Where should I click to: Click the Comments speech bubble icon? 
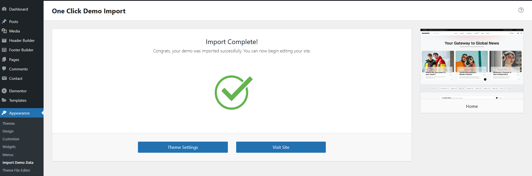pos(4,69)
